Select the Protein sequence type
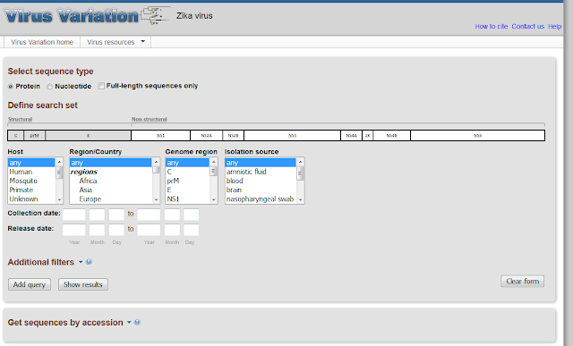 11,87
